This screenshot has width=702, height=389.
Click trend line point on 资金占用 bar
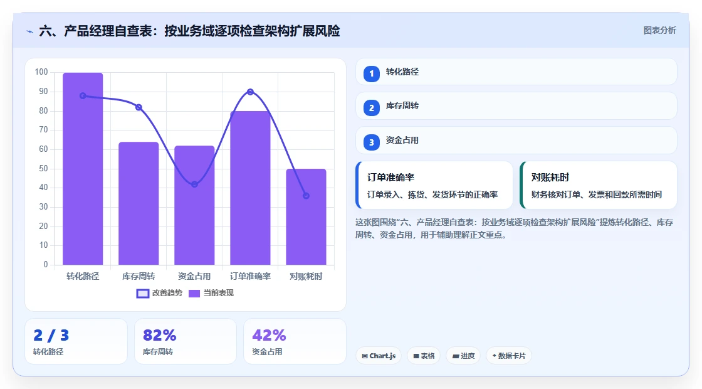tap(194, 184)
